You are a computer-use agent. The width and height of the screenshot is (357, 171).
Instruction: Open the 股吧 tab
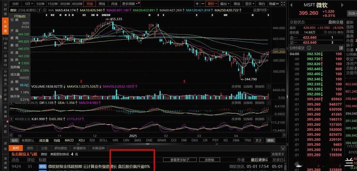coord(16,148)
